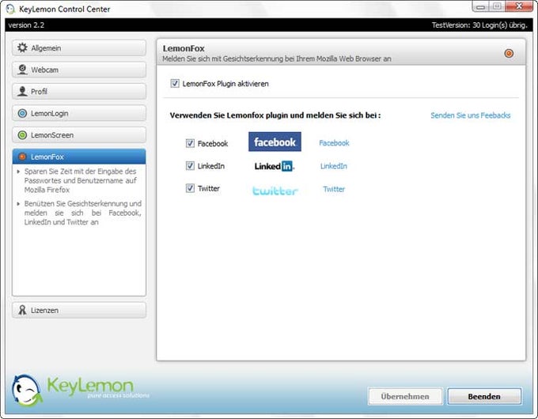Open the LinkedIn hyperlink
538x419 pixels.
coord(334,166)
